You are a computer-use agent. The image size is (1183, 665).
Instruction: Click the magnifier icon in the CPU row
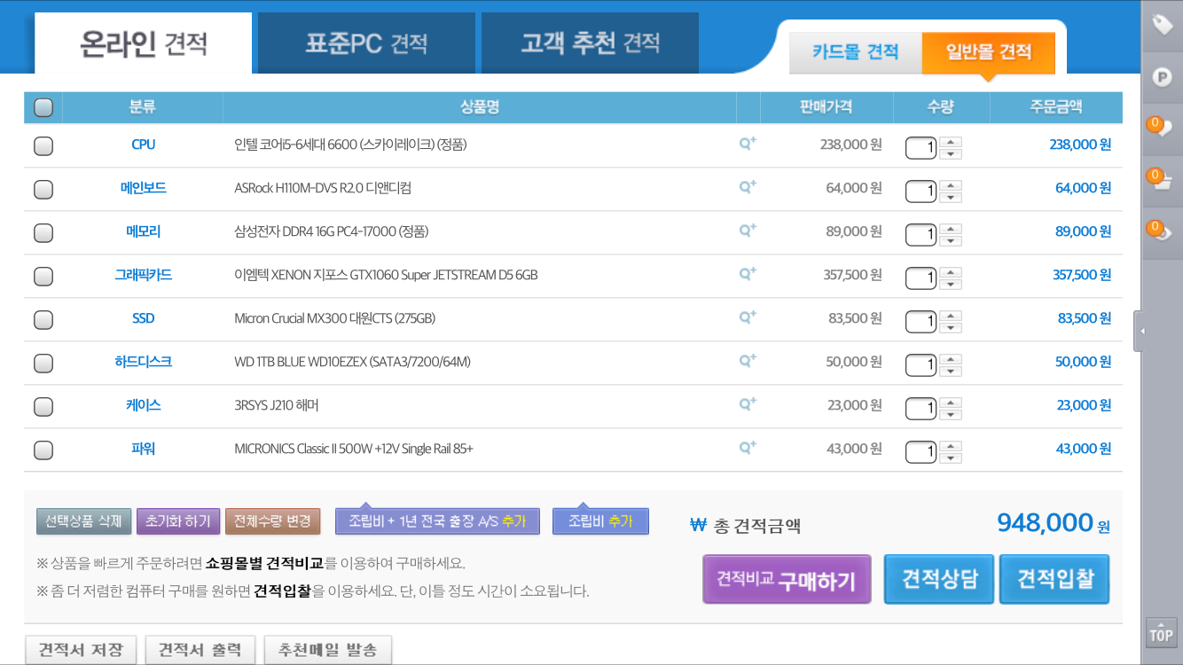coord(748,144)
